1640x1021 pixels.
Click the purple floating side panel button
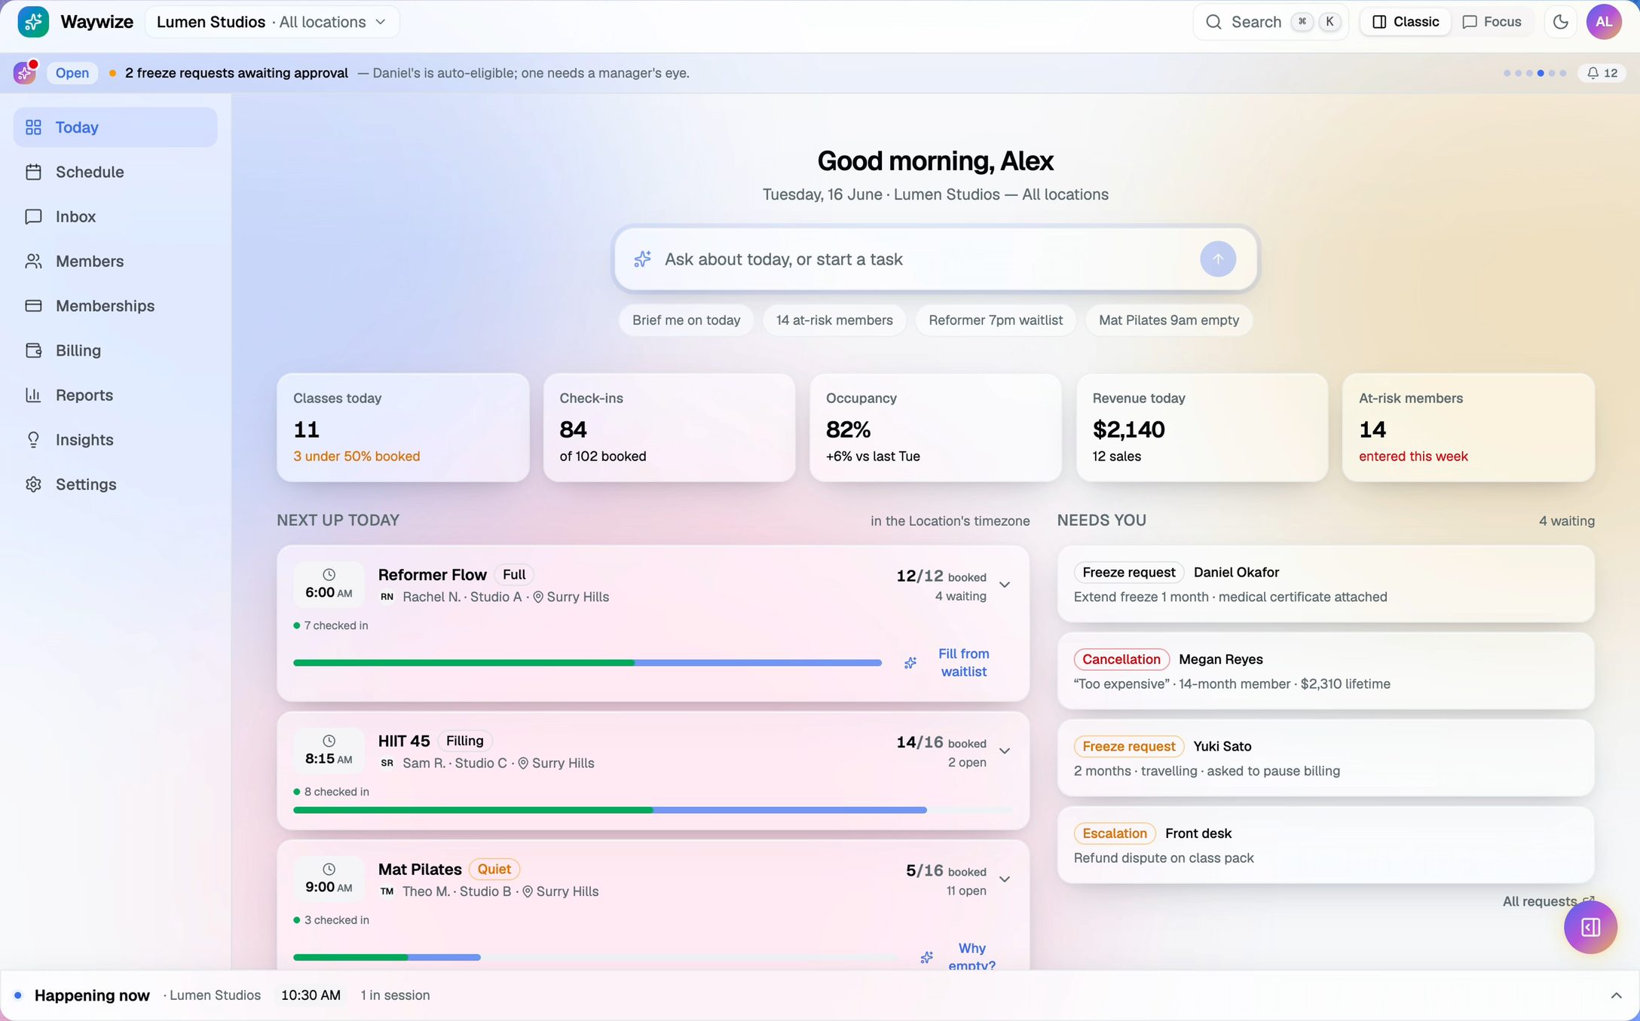tap(1590, 927)
